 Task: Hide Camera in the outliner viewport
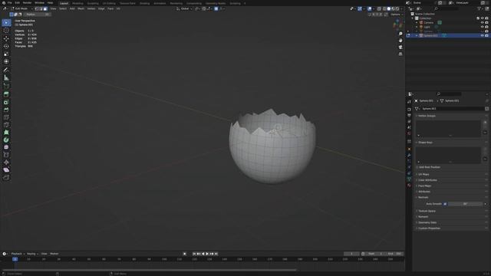pos(483,22)
